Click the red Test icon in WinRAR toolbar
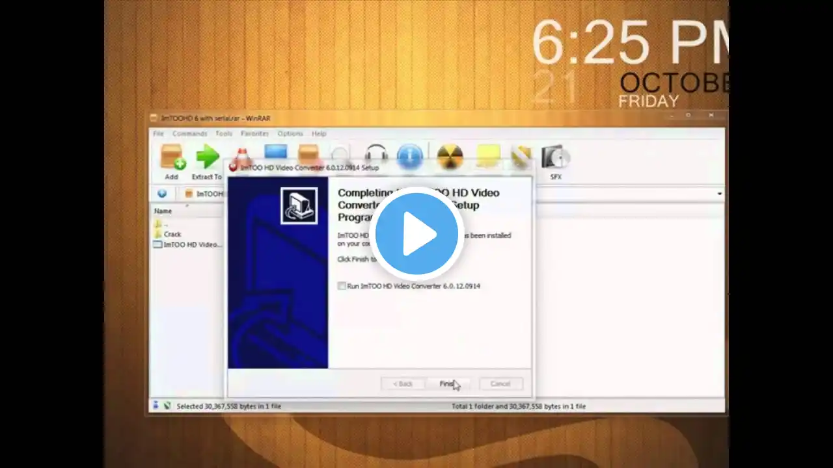Viewport: 833px width, 468px height. tap(242, 155)
